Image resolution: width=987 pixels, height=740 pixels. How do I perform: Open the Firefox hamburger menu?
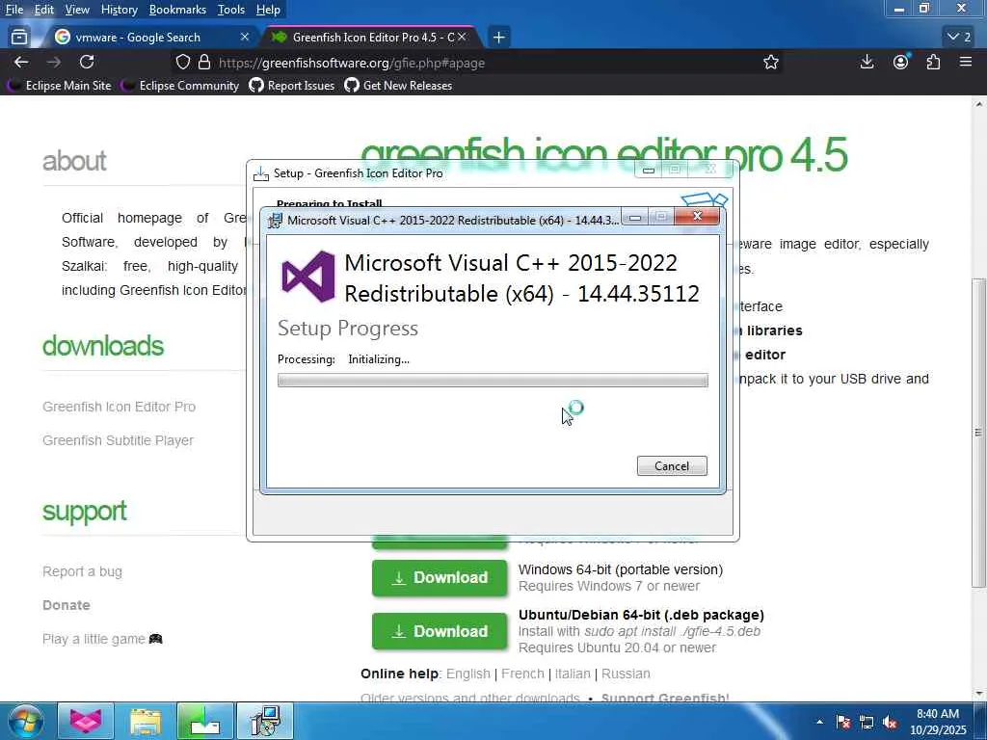(x=966, y=62)
